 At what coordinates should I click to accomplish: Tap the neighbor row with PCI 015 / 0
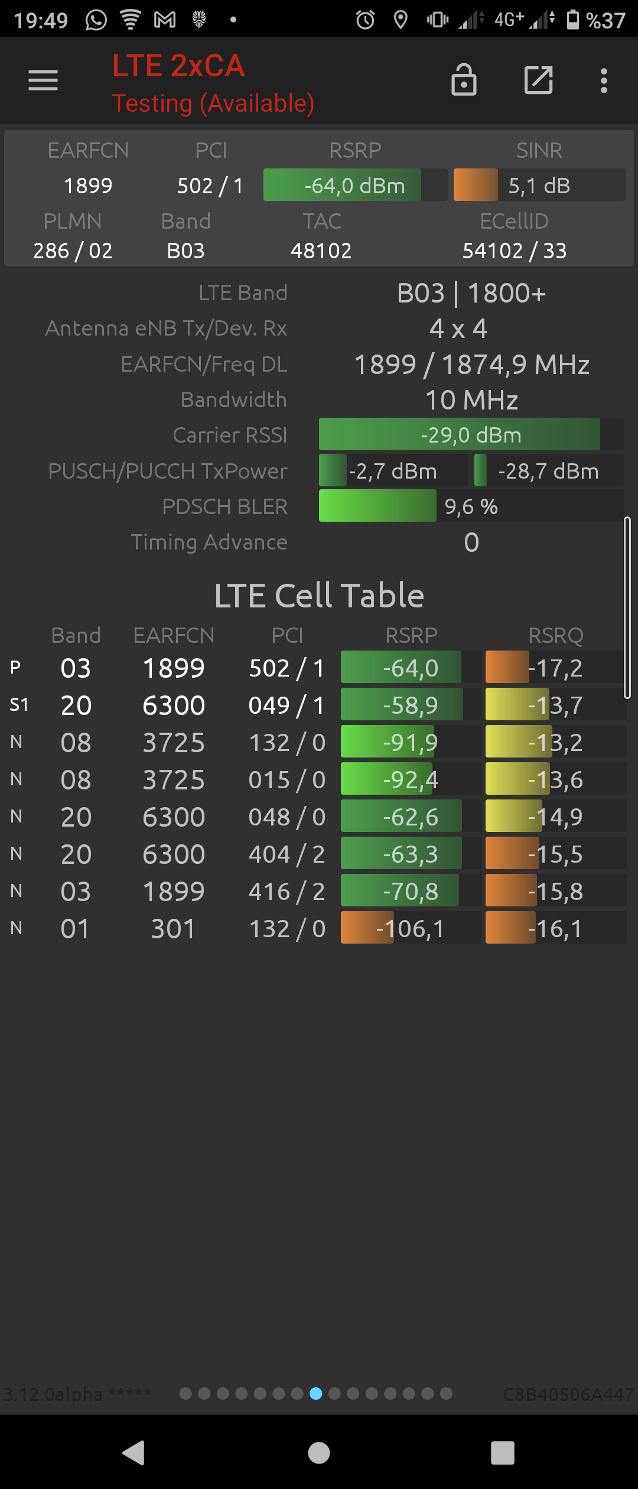point(319,780)
